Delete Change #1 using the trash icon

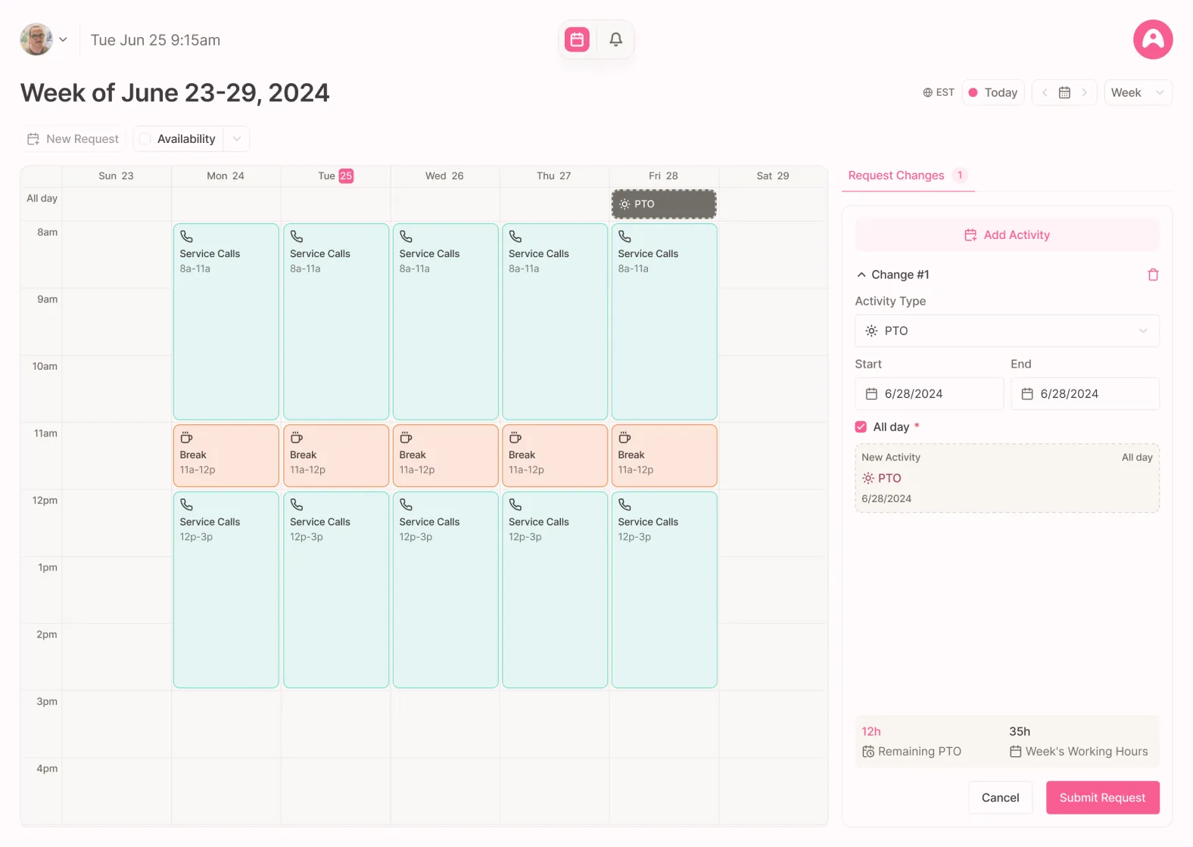coord(1153,275)
